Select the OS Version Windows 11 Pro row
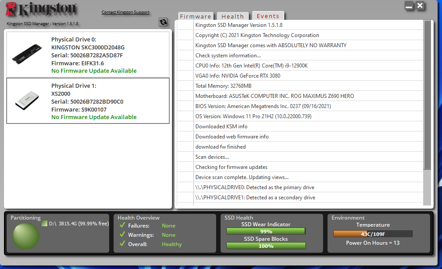Screen dimensions: 442x269 300,116
